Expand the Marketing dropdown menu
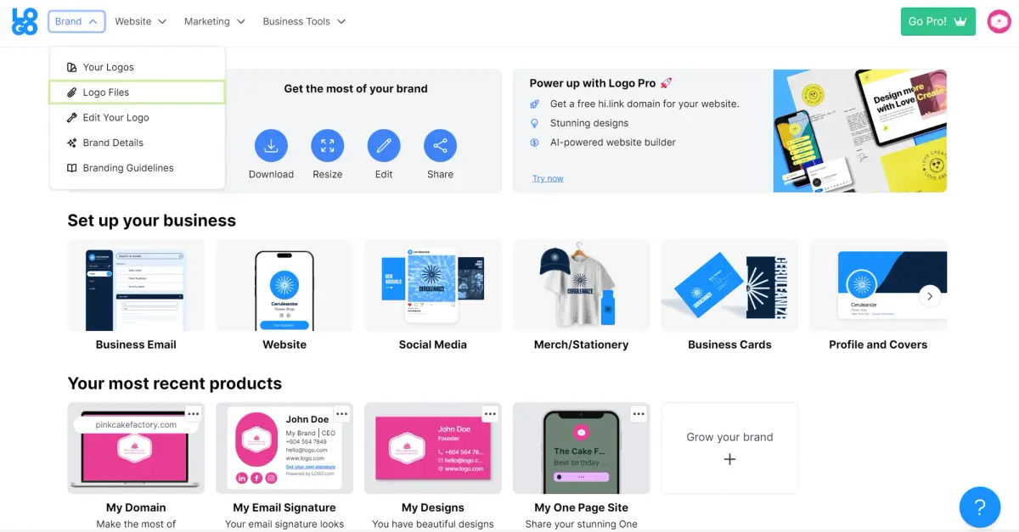1019x532 pixels. point(215,21)
